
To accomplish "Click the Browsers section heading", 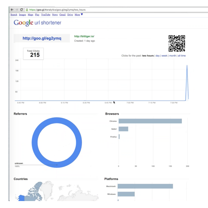I will click(112, 114).
